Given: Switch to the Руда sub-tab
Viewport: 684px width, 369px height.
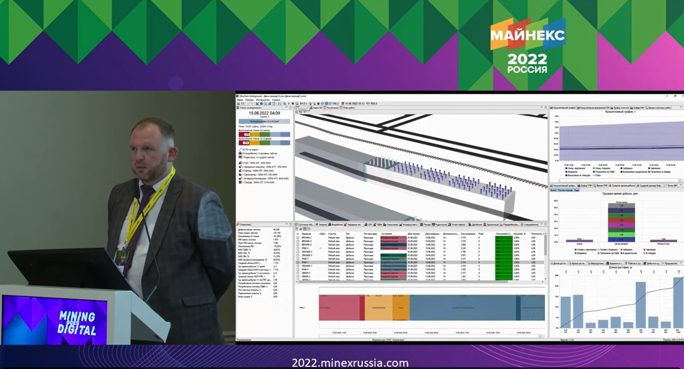Looking at the screenshot, I should coord(576,190).
